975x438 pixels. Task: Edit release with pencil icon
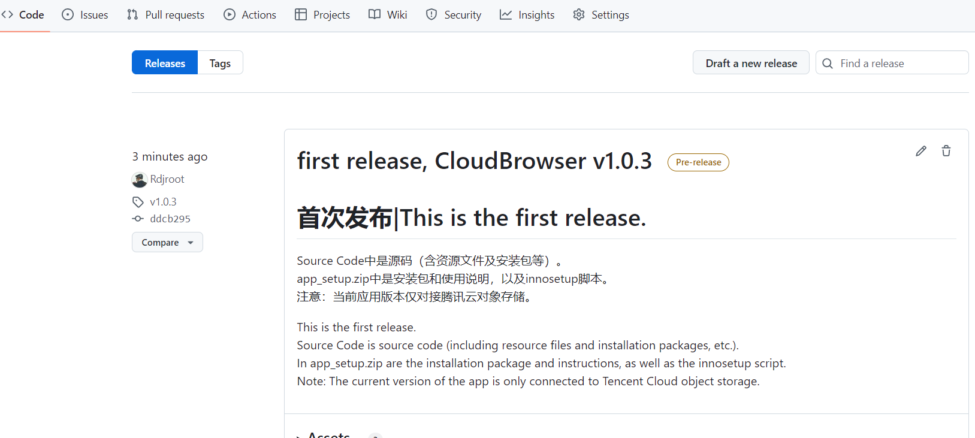click(921, 151)
